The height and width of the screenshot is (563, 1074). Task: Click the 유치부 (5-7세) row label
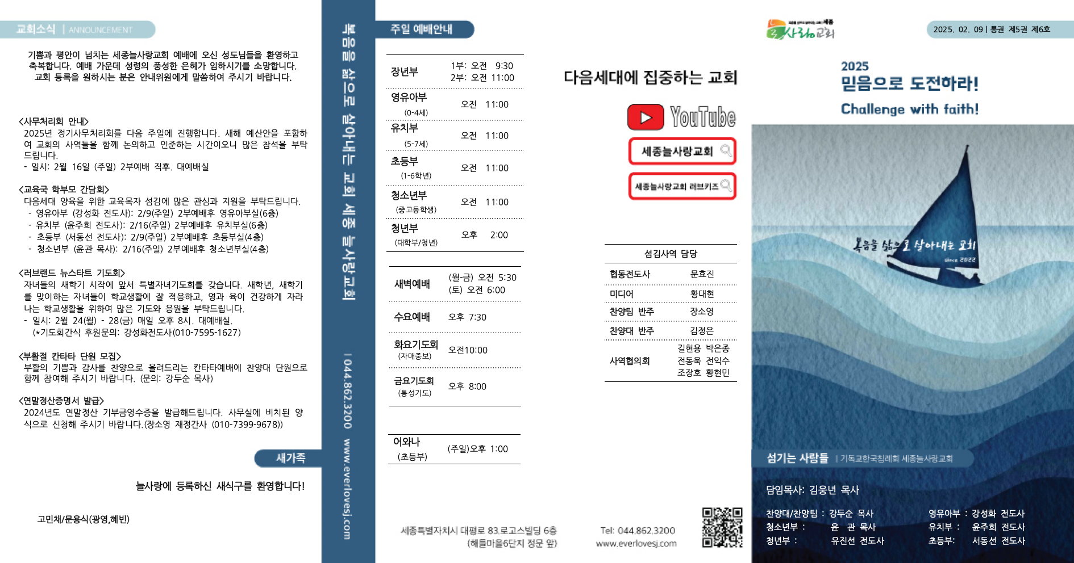click(x=409, y=135)
